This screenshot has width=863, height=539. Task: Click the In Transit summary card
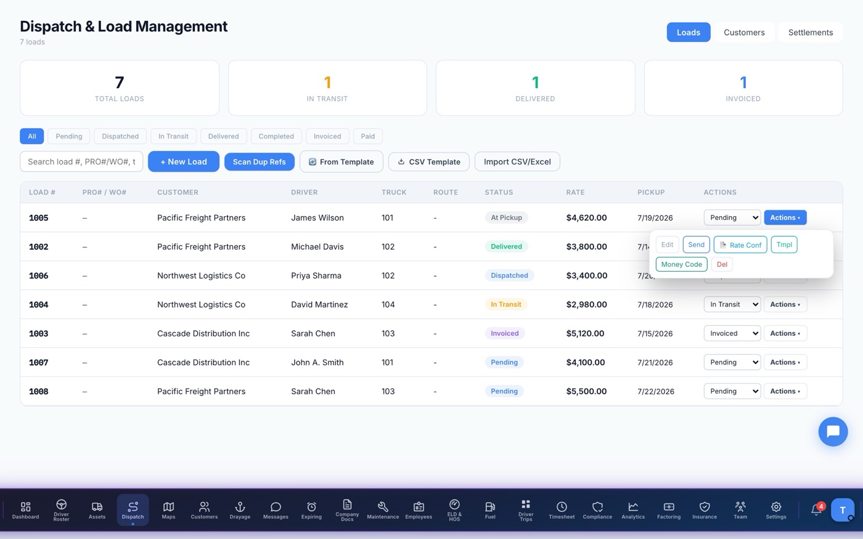pyautogui.click(x=327, y=88)
